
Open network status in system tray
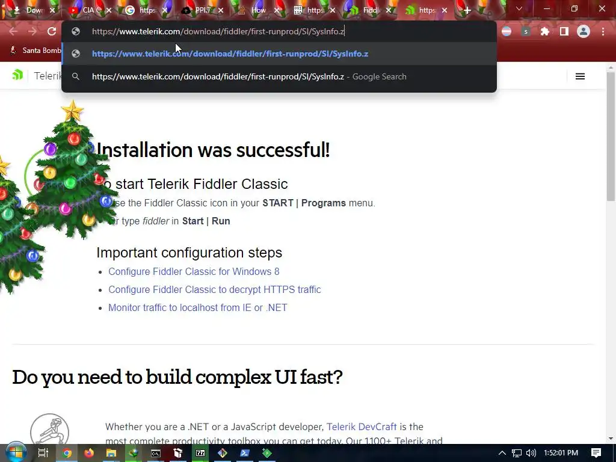pos(517,453)
